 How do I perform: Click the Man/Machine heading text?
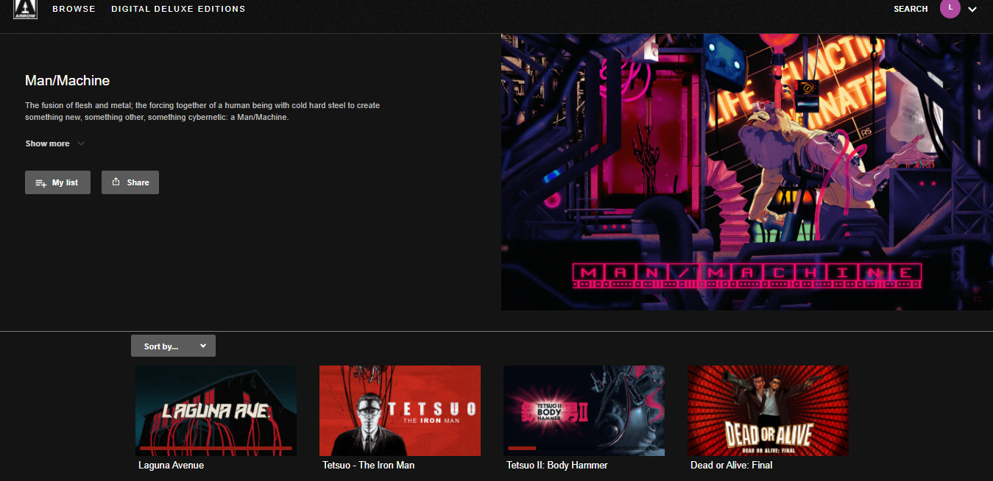(x=67, y=81)
